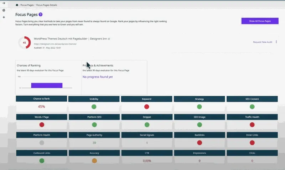Expand the SEO Content section header
Image resolution: width=285 pixels, height=170 pixels.
(252, 99)
